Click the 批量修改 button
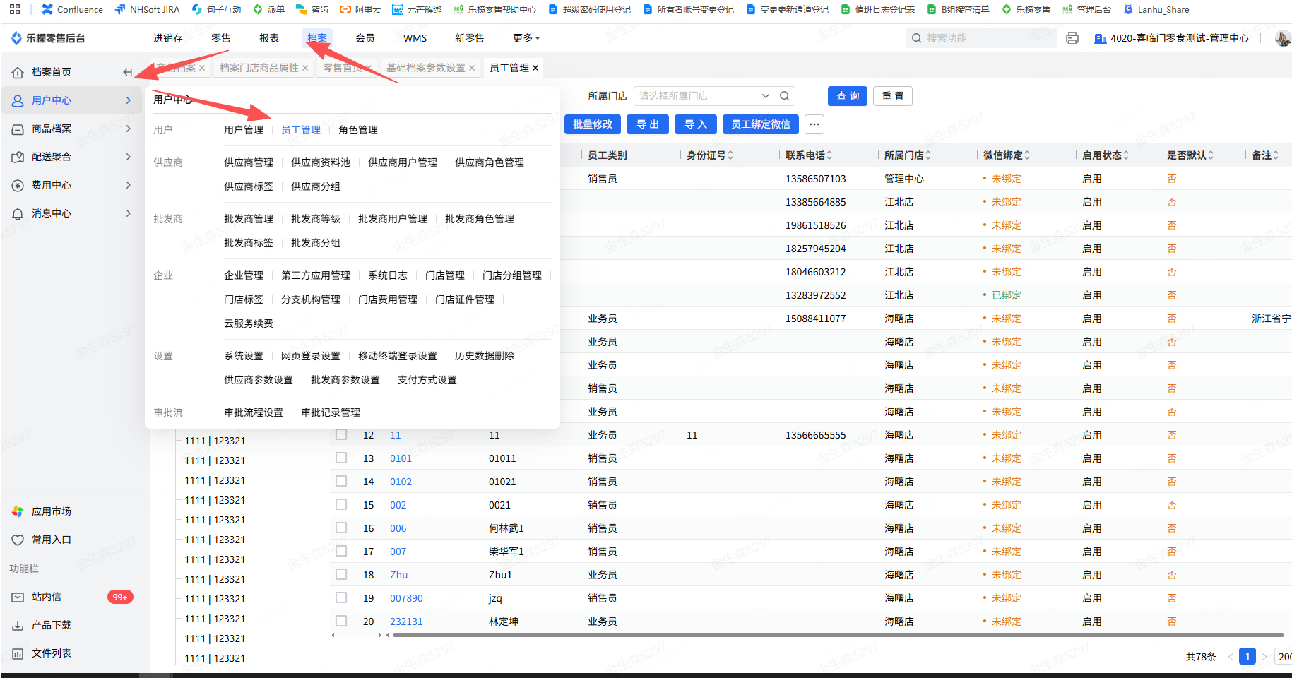 [593, 124]
